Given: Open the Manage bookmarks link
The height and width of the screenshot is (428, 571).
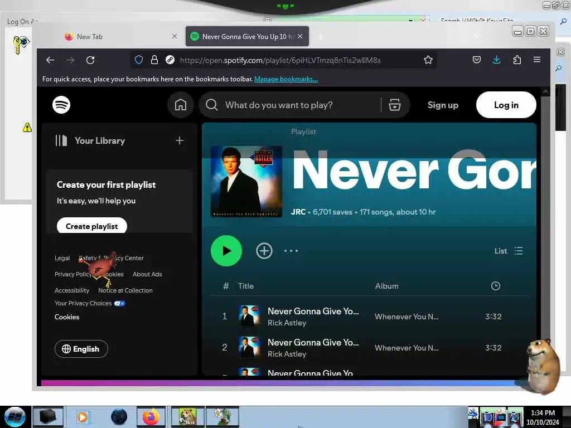Looking at the screenshot, I should (286, 79).
